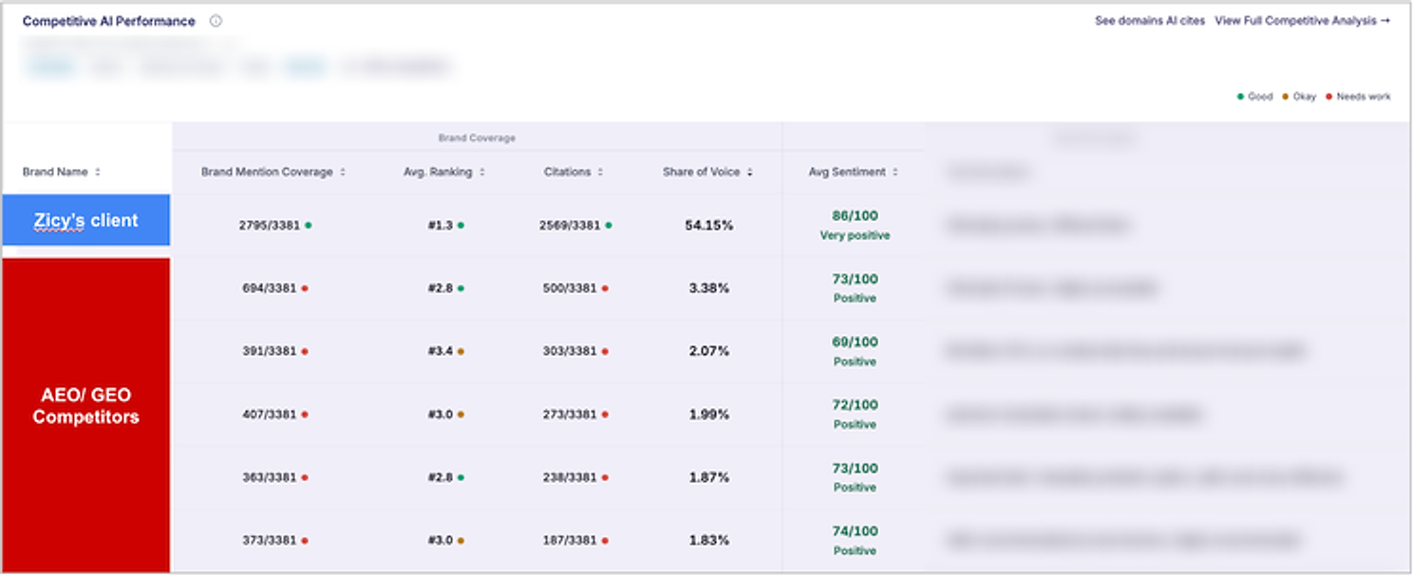Click the 3.38% share of voice
The width and height of the screenshot is (1413, 575).
click(709, 288)
